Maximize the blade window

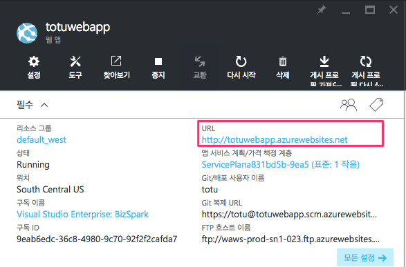tap(370, 10)
